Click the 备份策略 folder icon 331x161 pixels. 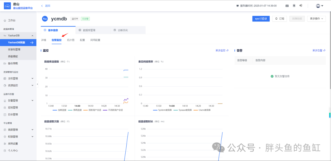click(5, 63)
